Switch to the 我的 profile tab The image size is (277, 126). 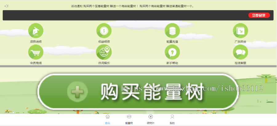click(x=172, y=119)
